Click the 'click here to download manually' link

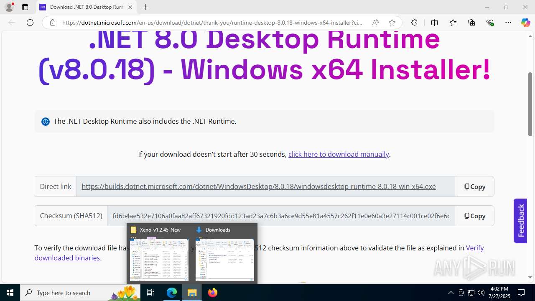[x=339, y=154]
